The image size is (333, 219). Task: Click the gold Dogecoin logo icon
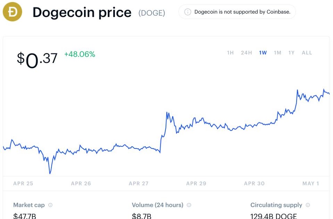12,12
